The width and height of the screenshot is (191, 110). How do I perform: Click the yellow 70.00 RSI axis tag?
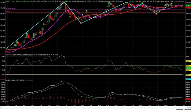tap(188, 61)
